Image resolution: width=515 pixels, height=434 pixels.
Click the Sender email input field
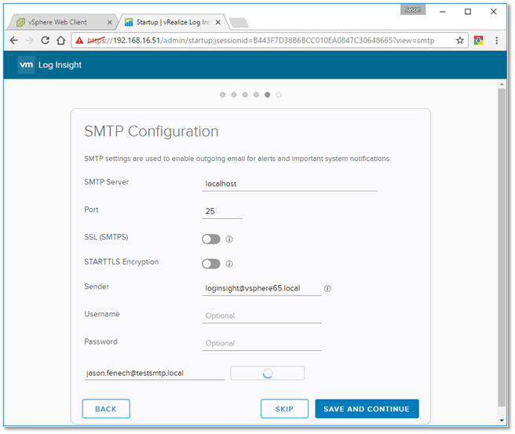[261, 288]
